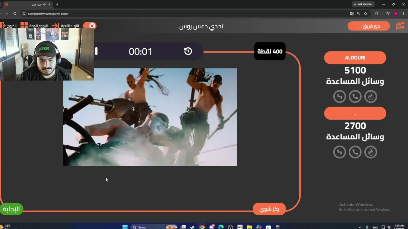View site information icon beside the URL
408x229 pixels.
tap(24, 14)
